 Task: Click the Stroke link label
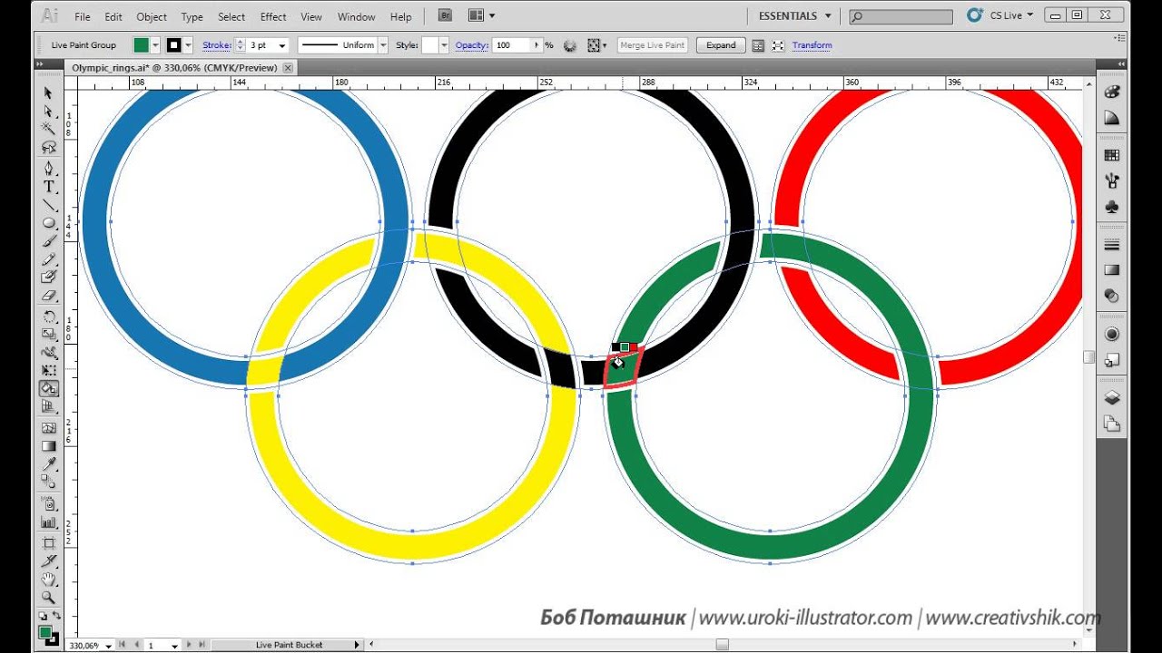click(217, 45)
